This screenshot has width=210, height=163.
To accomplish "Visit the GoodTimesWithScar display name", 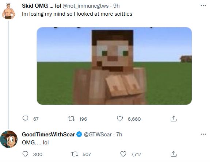I will coord(48,135).
